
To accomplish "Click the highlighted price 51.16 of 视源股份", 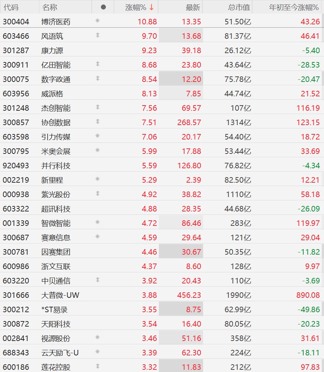I will point(192,338).
